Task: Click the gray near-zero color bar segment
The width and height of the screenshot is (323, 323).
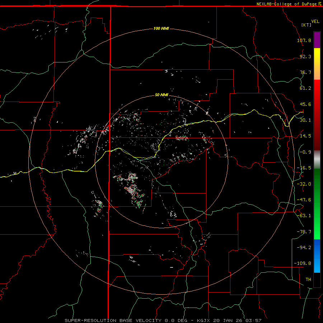Action: point(317,159)
